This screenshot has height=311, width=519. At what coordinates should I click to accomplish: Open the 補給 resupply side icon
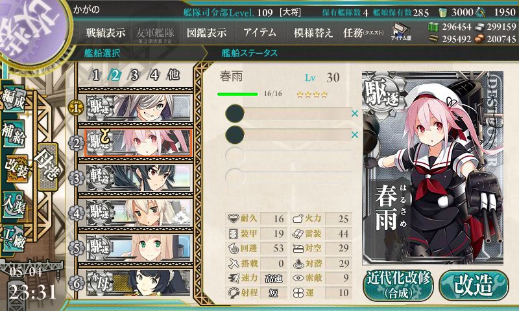click(x=13, y=133)
